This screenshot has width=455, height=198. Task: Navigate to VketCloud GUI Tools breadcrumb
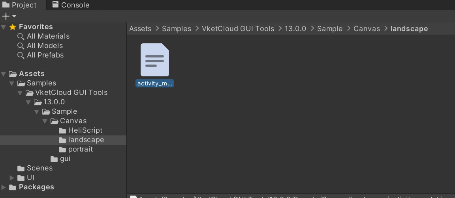point(238,29)
